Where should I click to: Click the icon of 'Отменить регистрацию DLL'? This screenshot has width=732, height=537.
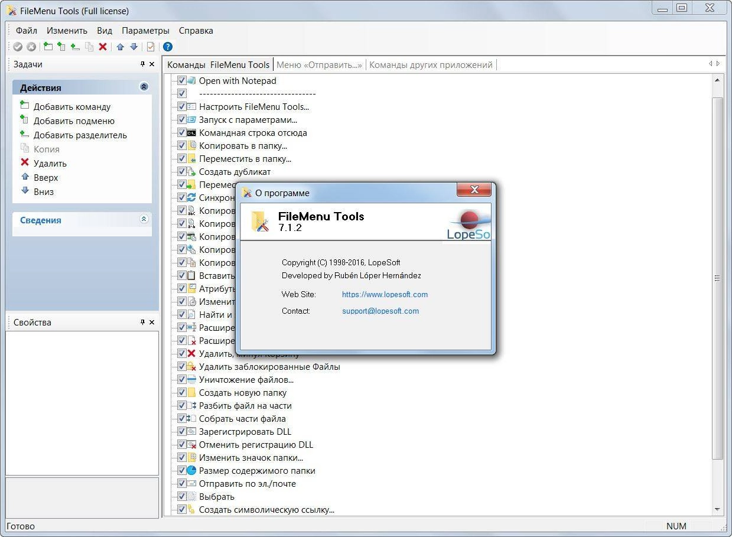point(191,445)
